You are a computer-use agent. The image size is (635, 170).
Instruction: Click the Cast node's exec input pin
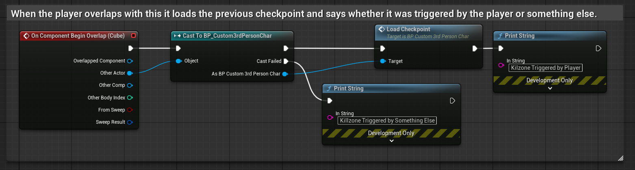pos(178,48)
